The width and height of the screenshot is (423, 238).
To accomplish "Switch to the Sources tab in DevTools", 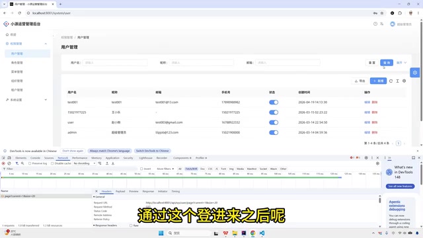I will [49, 158].
